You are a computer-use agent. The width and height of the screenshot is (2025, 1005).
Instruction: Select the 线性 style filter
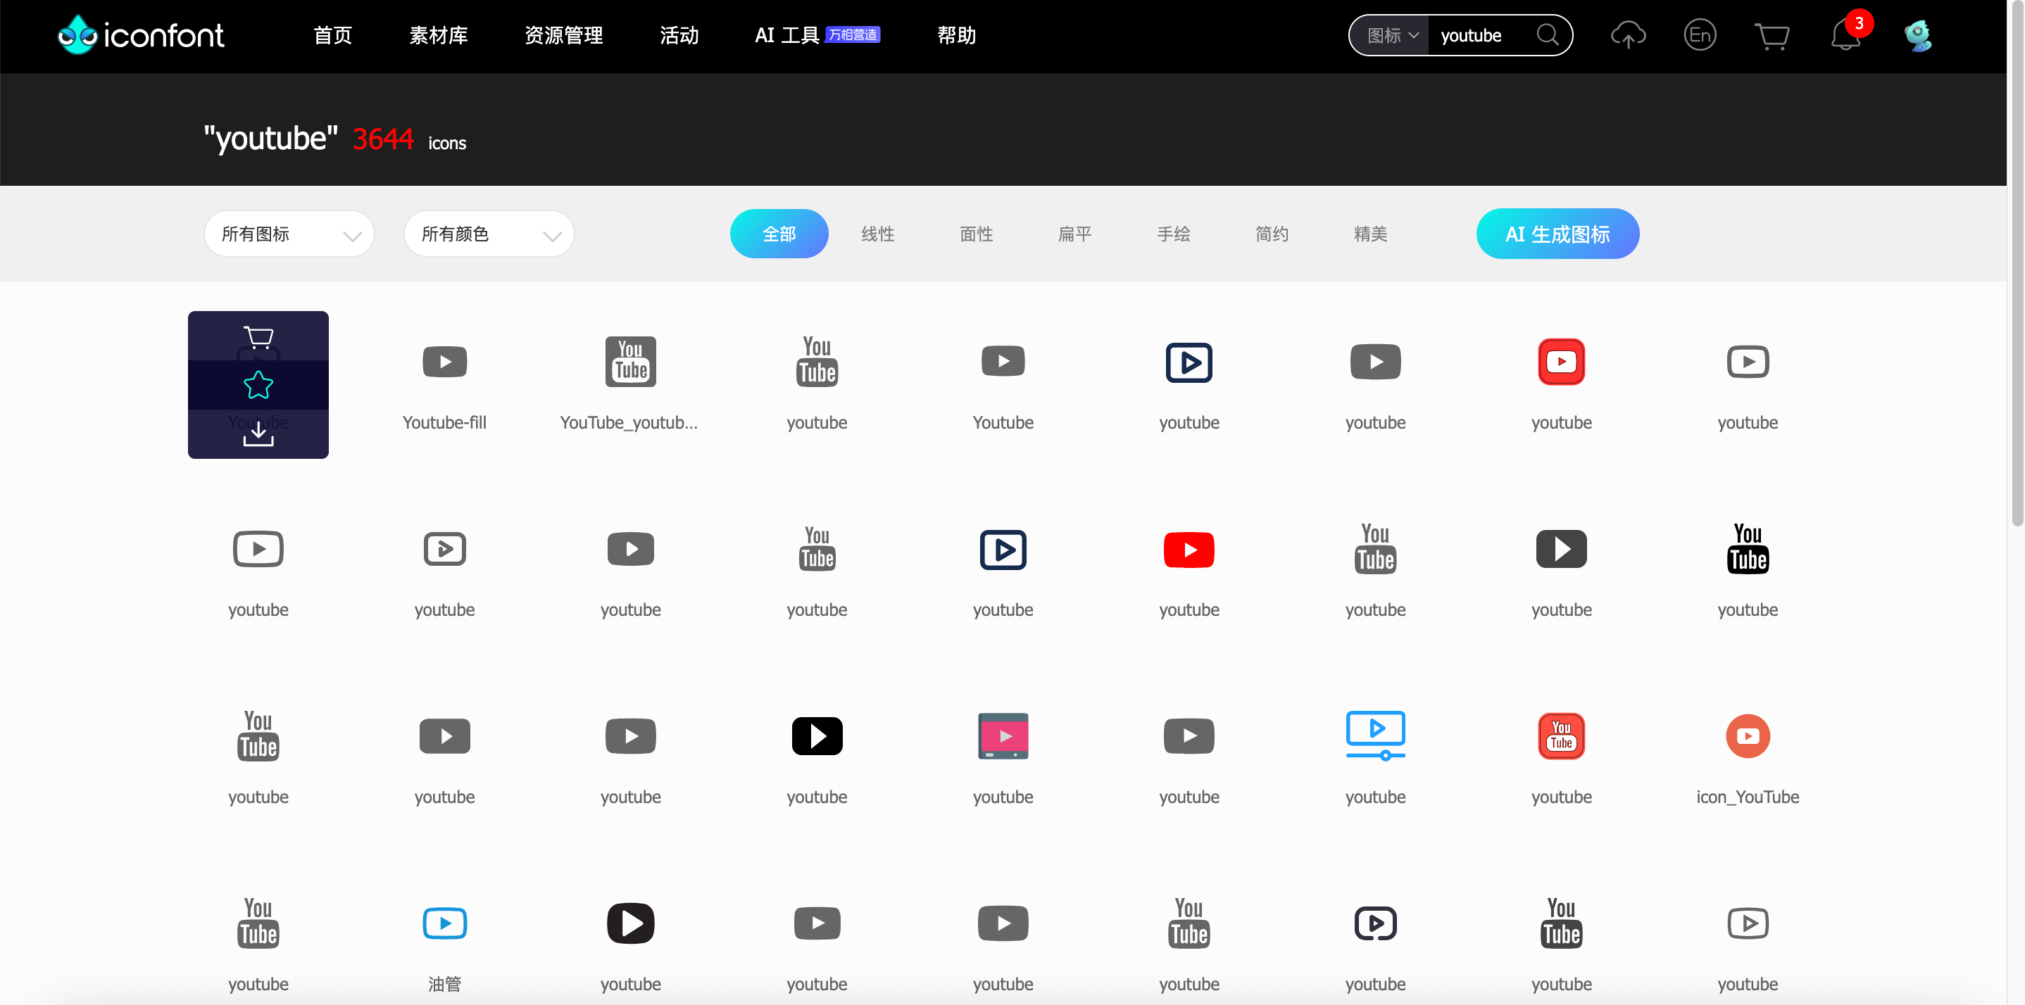coord(877,234)
